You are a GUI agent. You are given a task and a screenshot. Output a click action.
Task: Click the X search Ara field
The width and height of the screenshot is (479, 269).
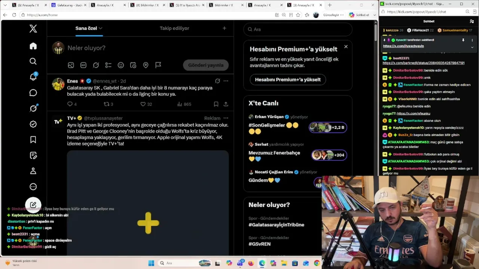tap(298, 30)
